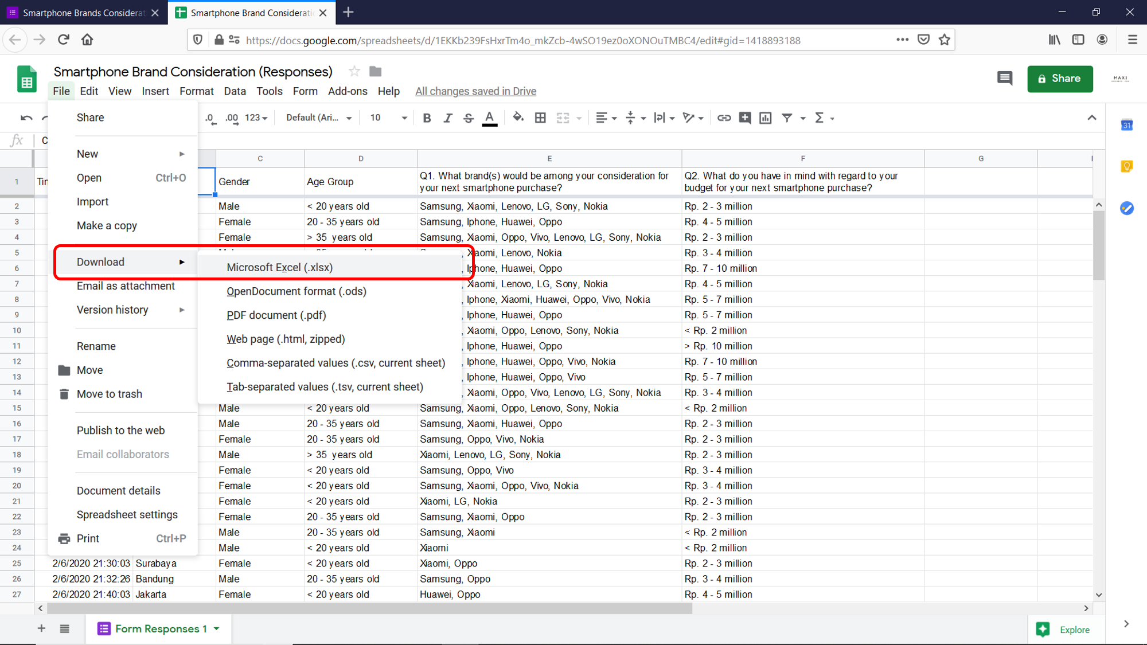Click Print in the File menu

[x=123, y=538]
